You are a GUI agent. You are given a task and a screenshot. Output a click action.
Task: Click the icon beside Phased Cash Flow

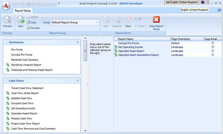8,118
